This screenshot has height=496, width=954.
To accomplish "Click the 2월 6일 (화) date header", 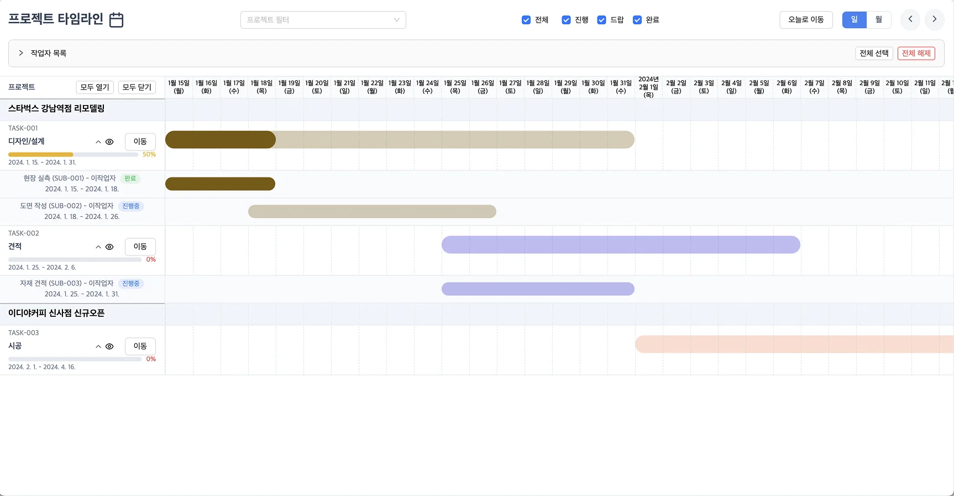I will [787, 87].
